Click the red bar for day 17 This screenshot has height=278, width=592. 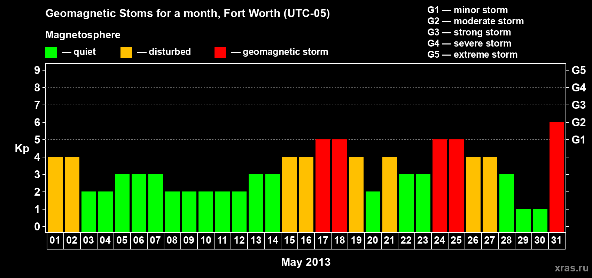click(x=322, y=186)
